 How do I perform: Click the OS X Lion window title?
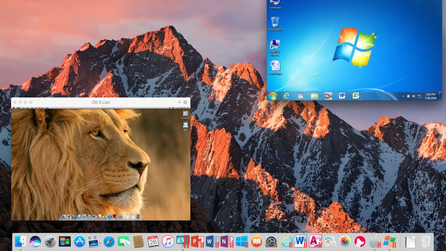point(101,102)
